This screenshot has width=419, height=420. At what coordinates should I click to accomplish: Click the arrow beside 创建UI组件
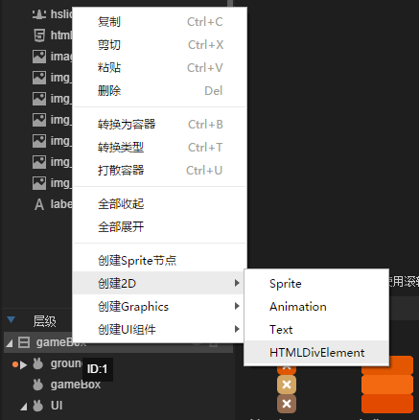(237, 329)
